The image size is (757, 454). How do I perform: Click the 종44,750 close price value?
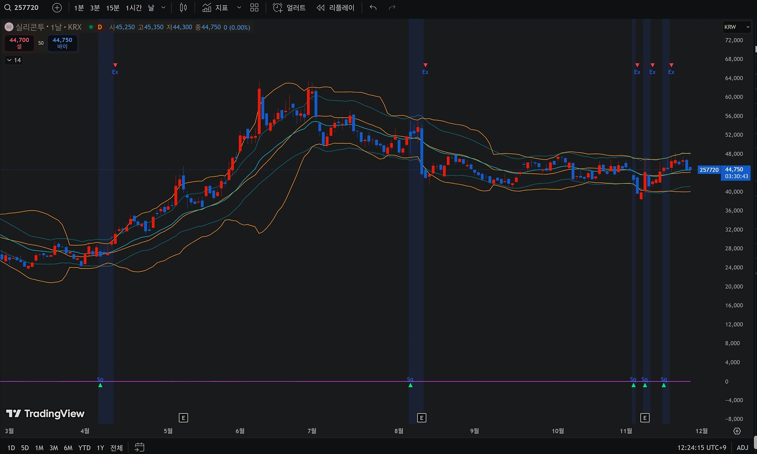click(x=208, y=27)
